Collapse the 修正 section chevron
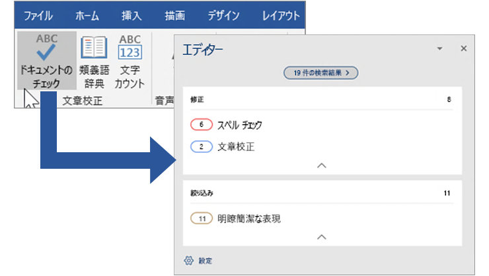Viewport: 489px width, 276px height. 322,165
